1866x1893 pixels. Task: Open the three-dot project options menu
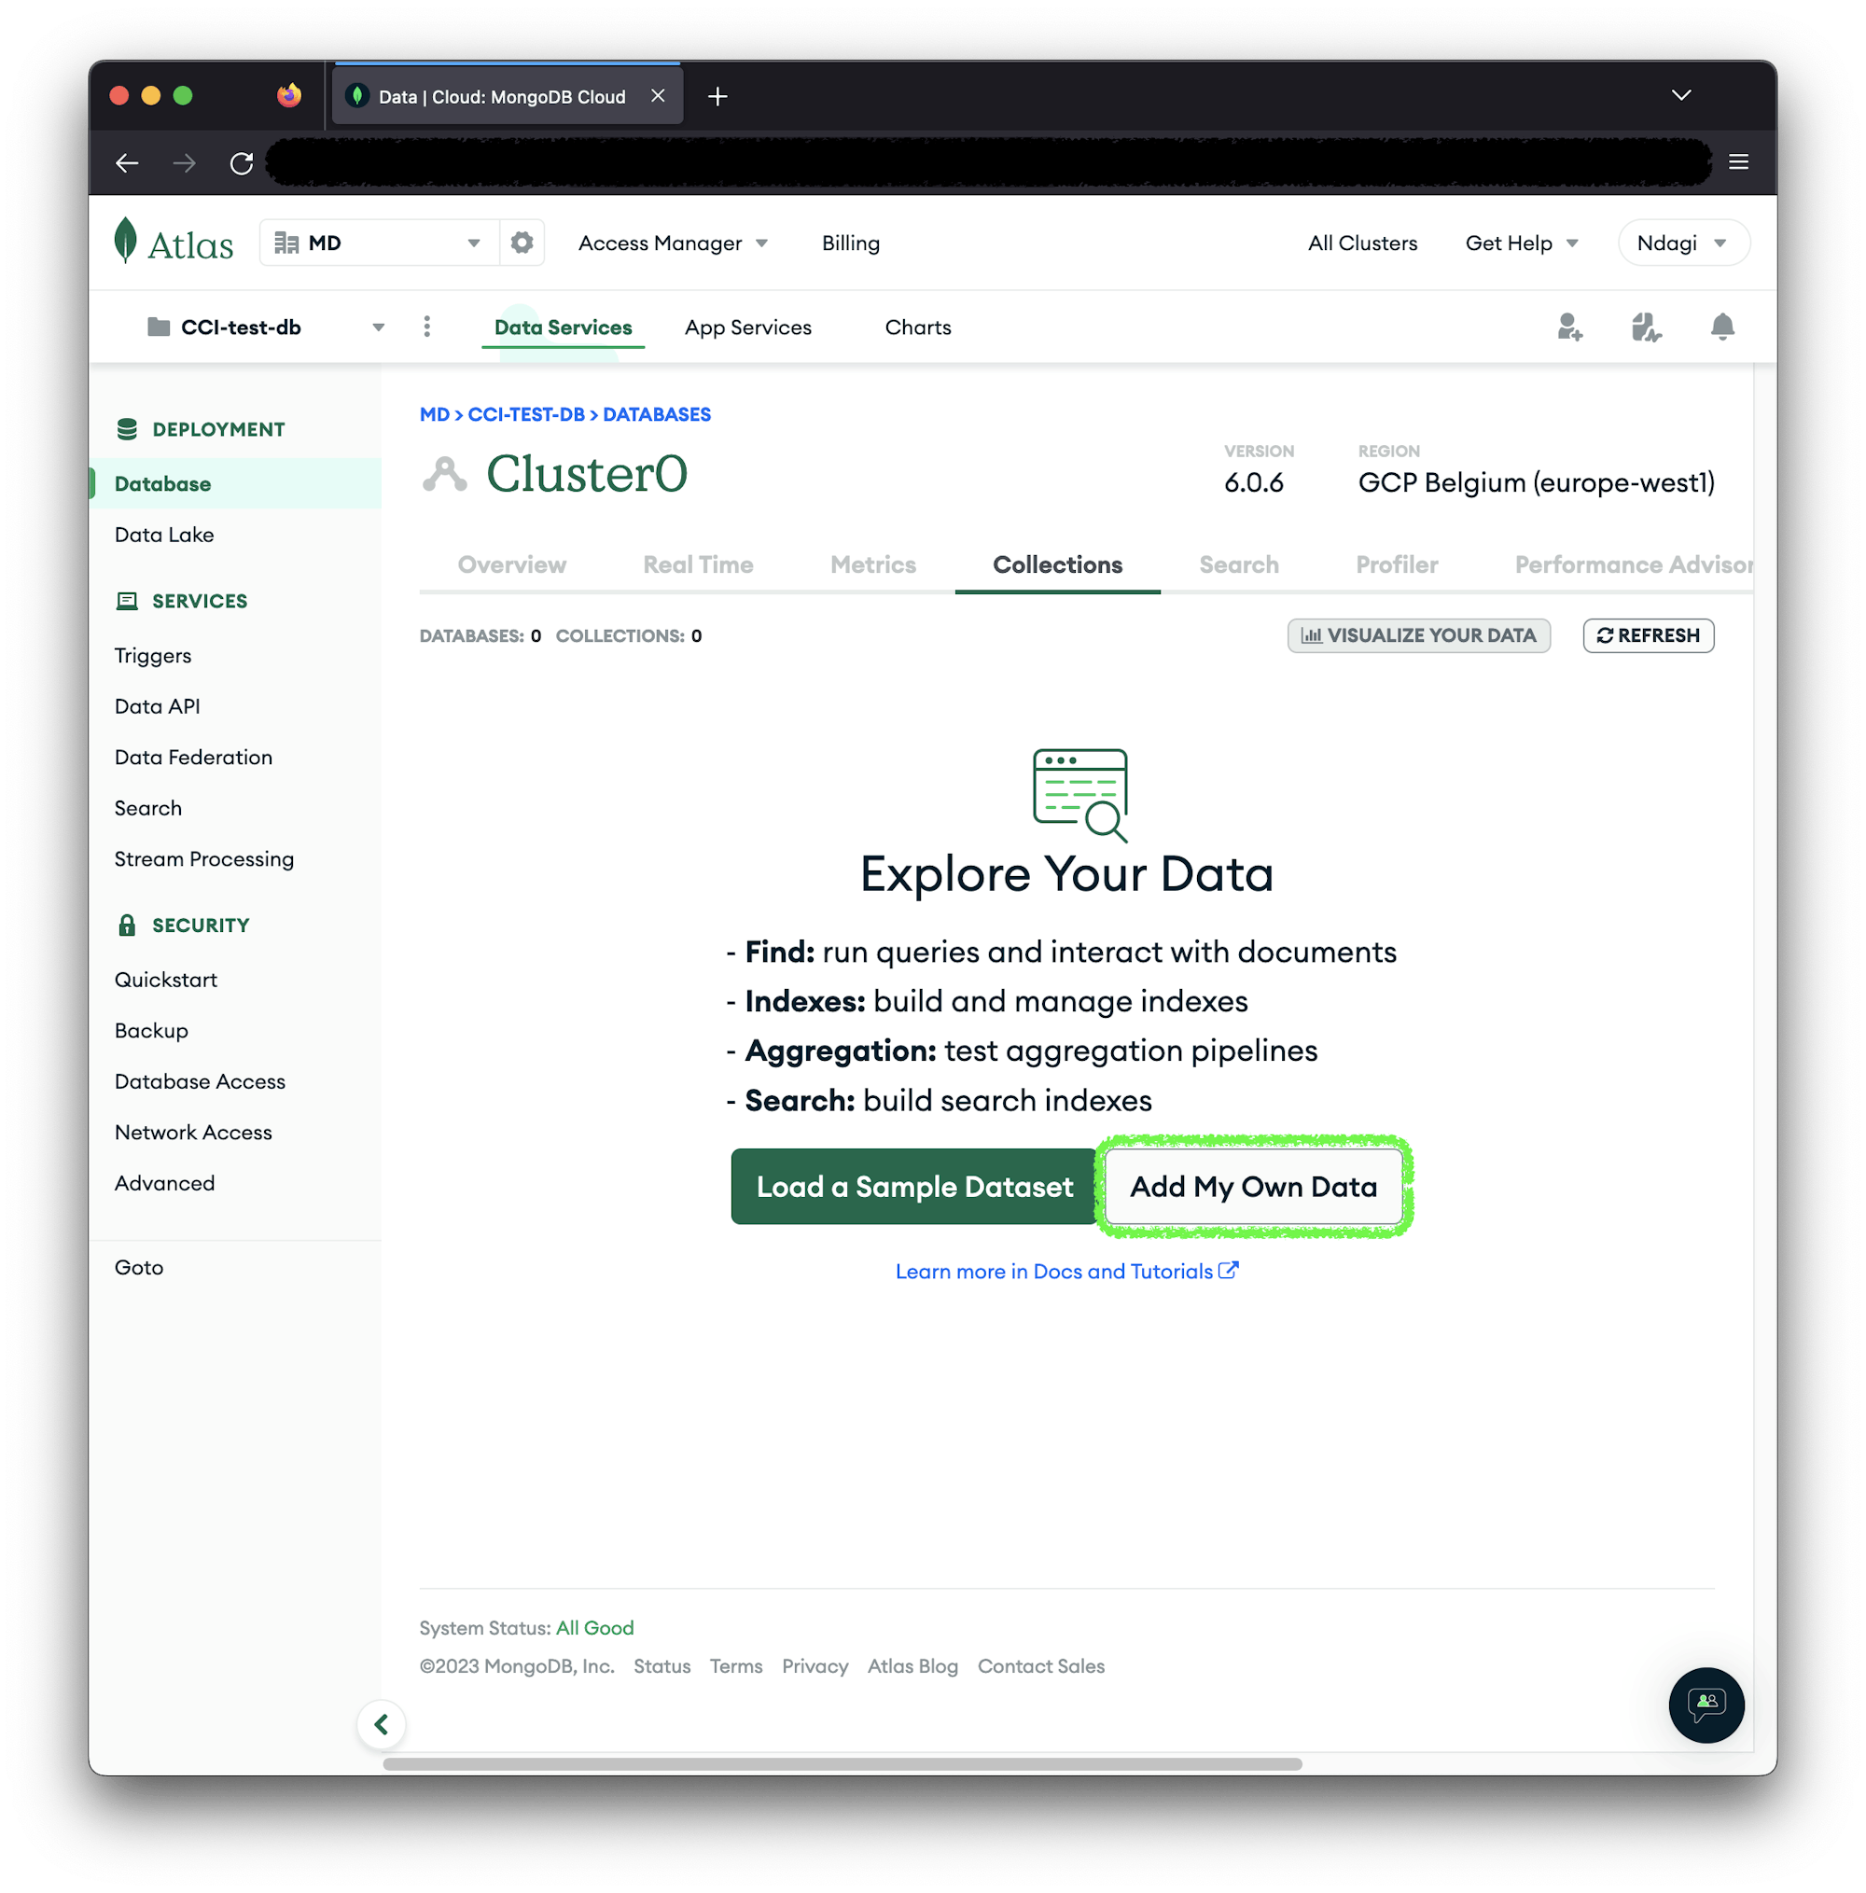pos(427,327)
